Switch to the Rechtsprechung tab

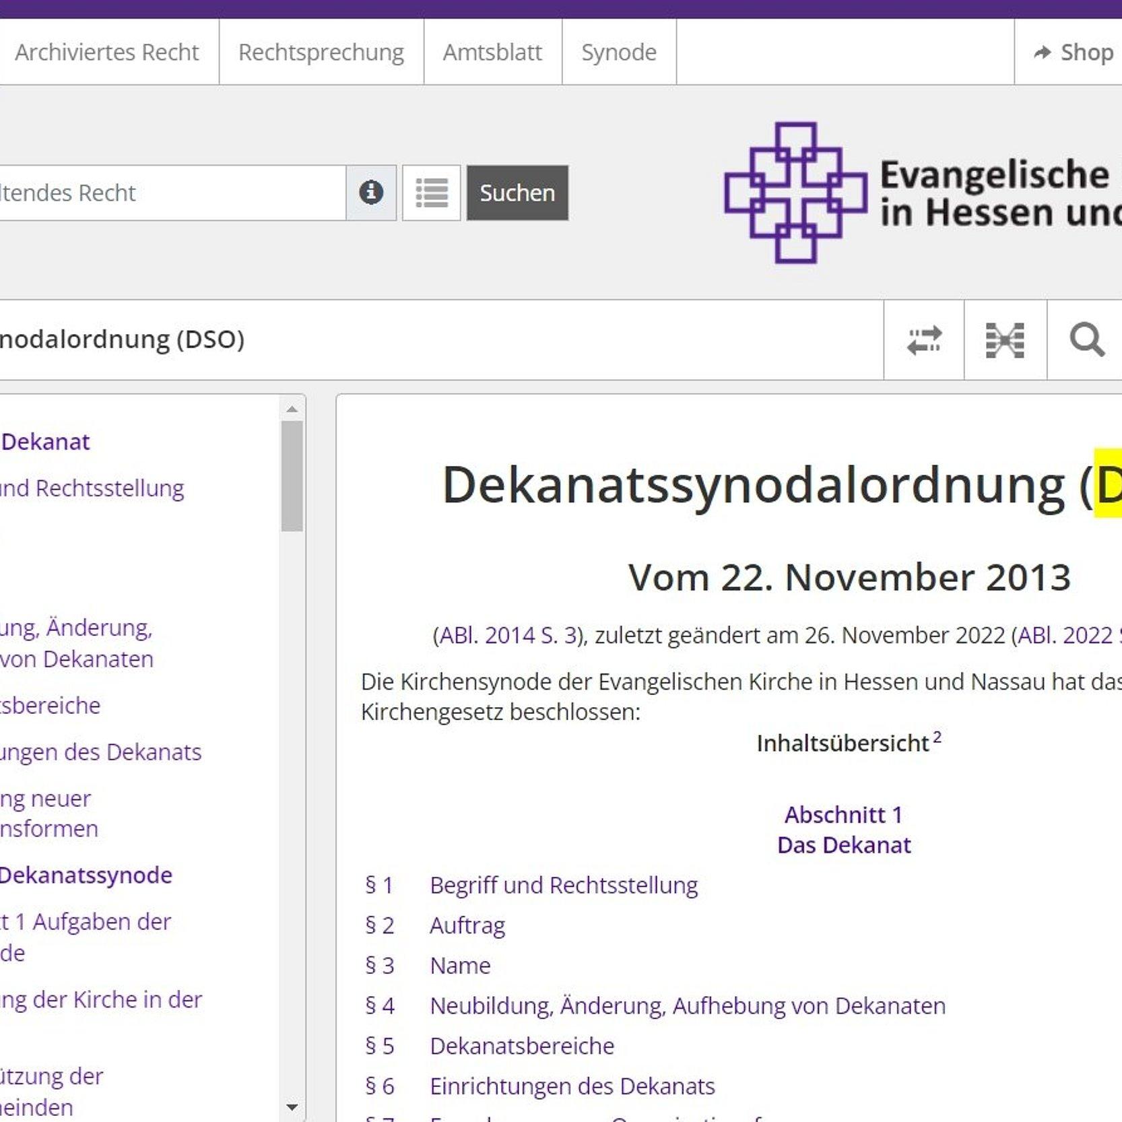[x=321, y=52]
